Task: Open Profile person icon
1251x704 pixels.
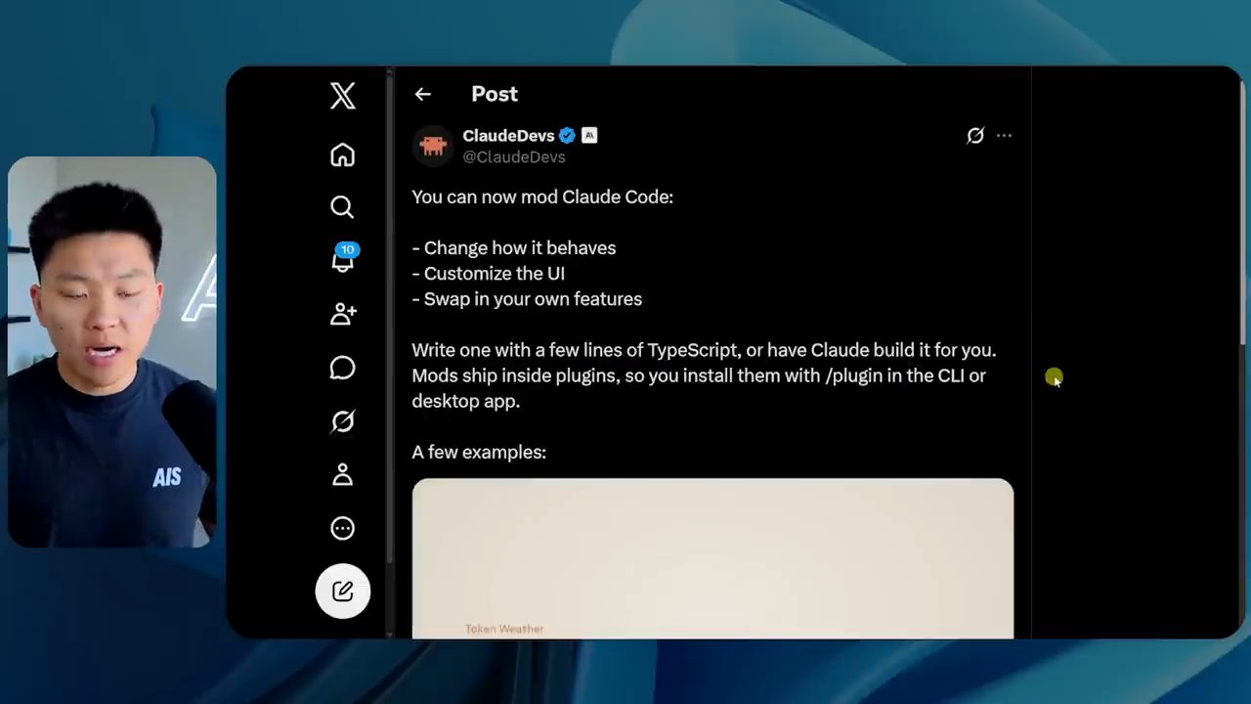Action: click(x=342, y=474)
